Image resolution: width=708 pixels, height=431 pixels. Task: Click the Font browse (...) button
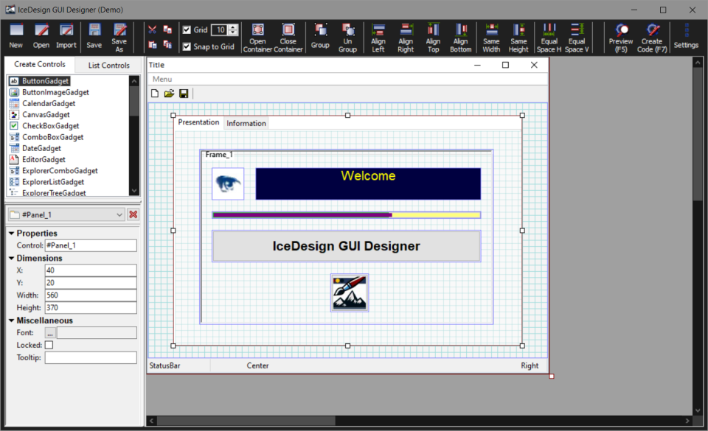[50, 333]
